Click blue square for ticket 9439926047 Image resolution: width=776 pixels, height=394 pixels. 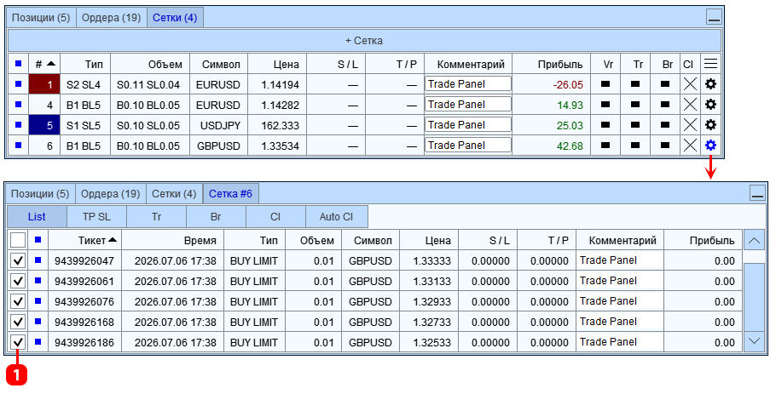[x=38, y=260]
